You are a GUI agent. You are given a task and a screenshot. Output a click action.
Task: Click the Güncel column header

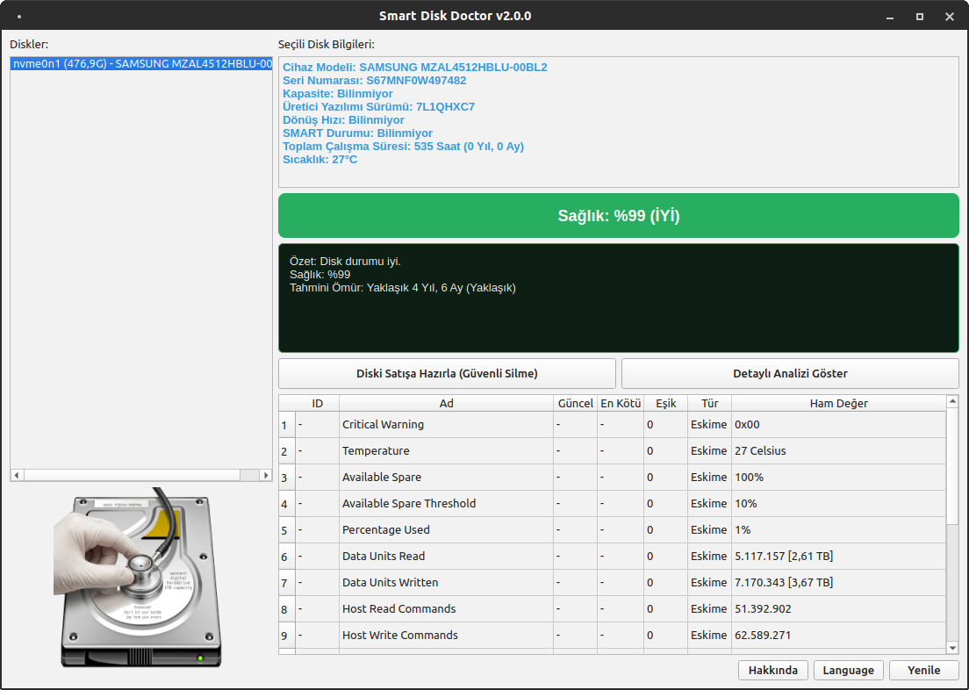tap(575, 403)
